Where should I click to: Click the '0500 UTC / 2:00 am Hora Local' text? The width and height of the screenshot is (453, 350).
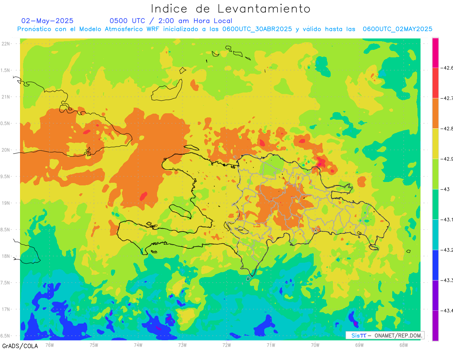171,21
